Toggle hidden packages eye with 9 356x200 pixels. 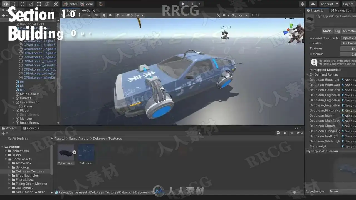click(300, 133)
